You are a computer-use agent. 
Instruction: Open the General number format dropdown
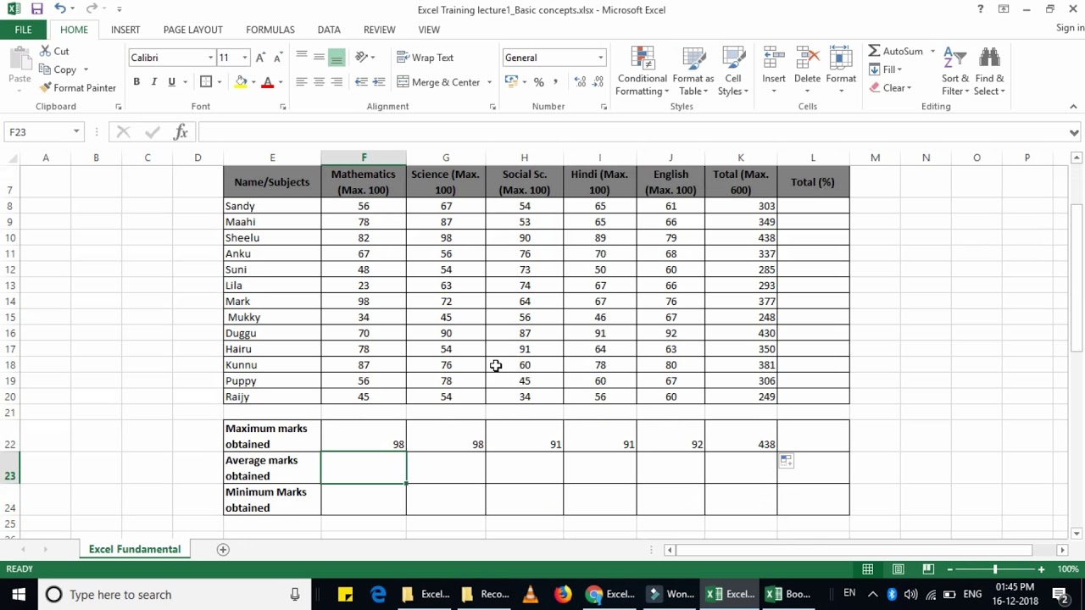601,58
